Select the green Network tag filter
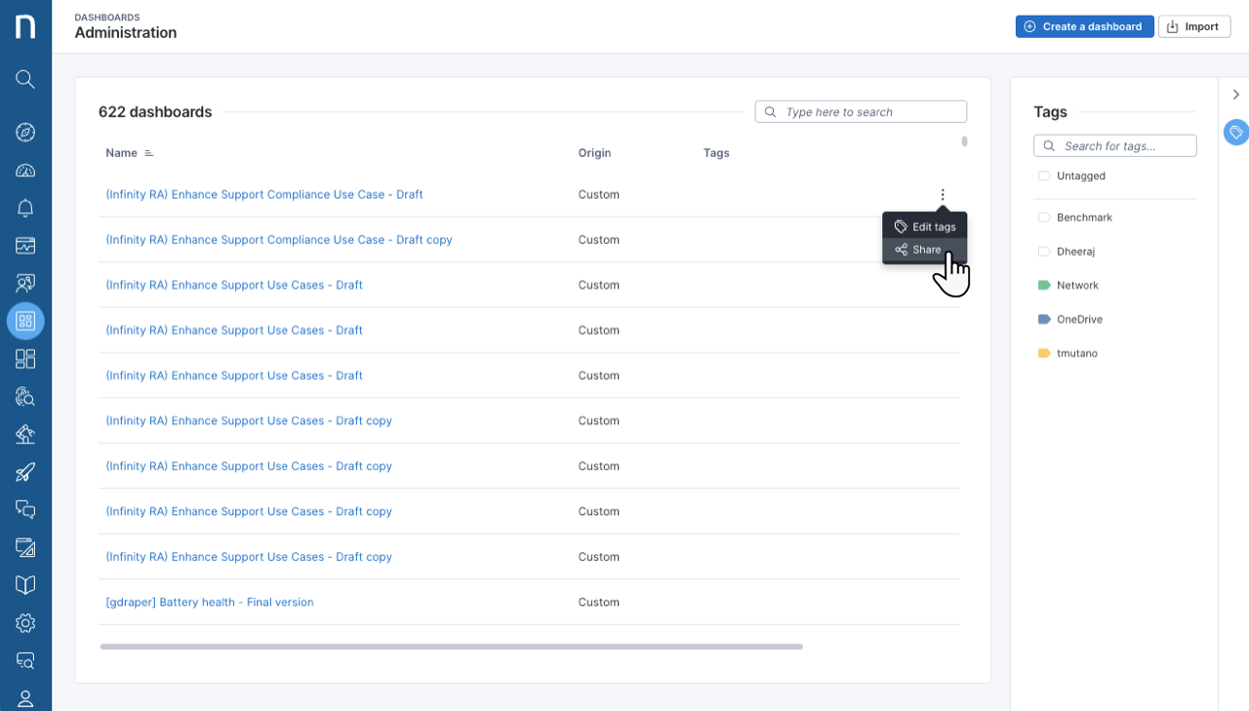 [x=1076, y=286]
